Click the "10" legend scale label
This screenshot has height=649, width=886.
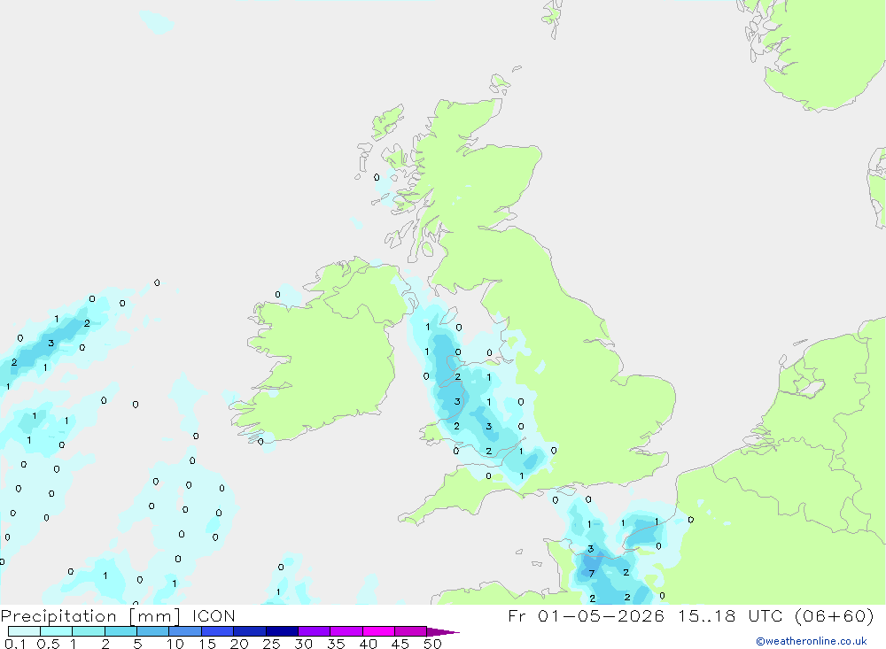click(175, 644)
